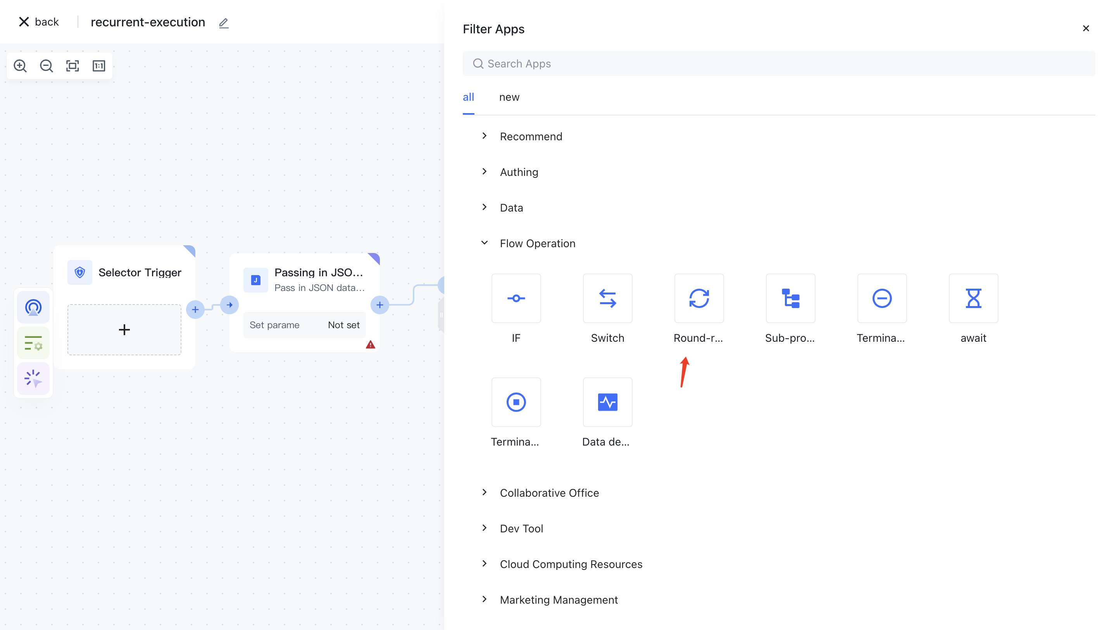1114x630 pixels.
Task: Open the trigger panel in the canvas sidebar
Action: coord(33,307)
